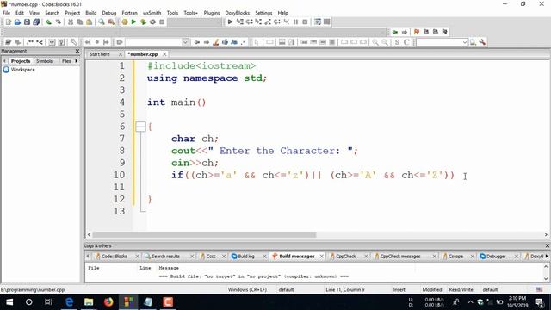551x310 pixels.
Task: Show more log tabs using the right arrow
Action: click(x=546, y=257)
